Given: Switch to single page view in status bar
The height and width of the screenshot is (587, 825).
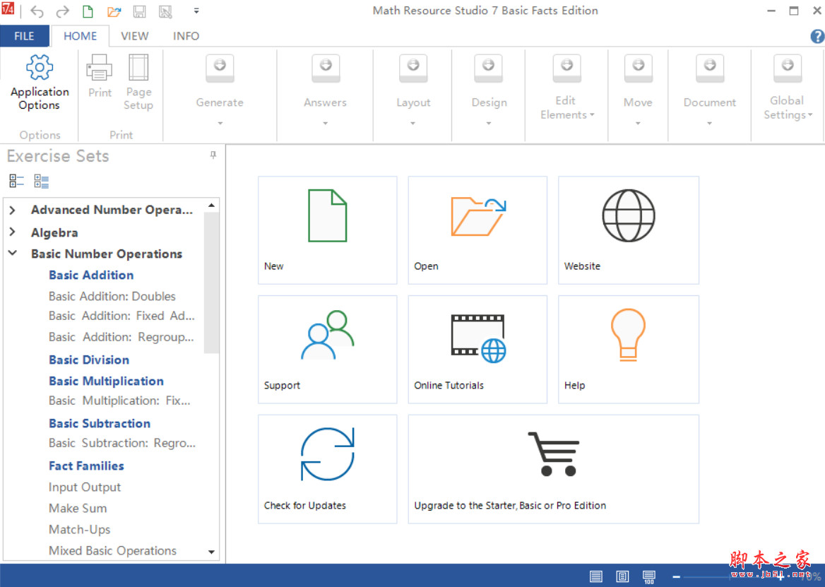Looking at the screenshot, I should point(622,576).
